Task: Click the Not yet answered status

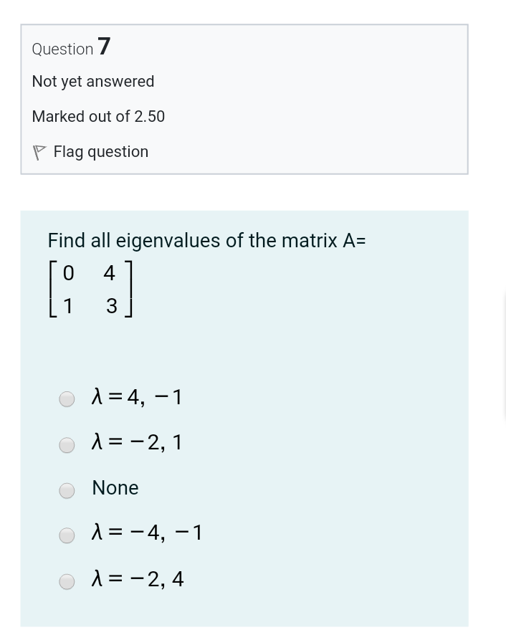Action: 92,81
